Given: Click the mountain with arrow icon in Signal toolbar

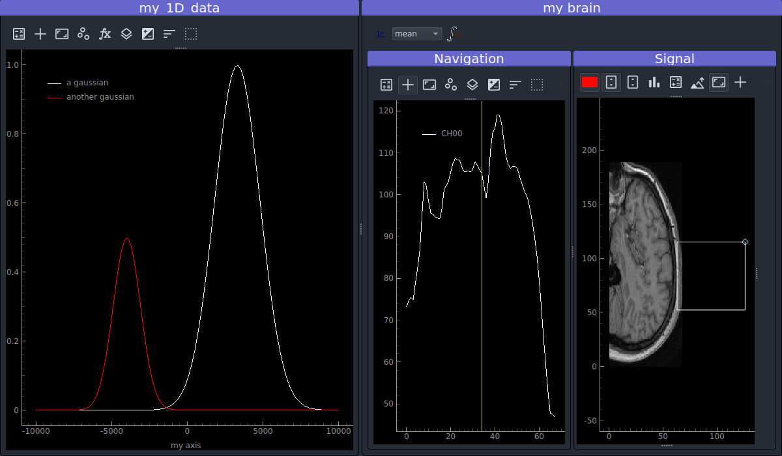Looking at the screenshot, I should pyautogui.click(x=697, y=82).
